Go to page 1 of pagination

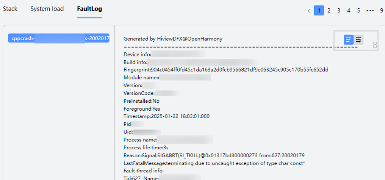(x=319, y=11)
